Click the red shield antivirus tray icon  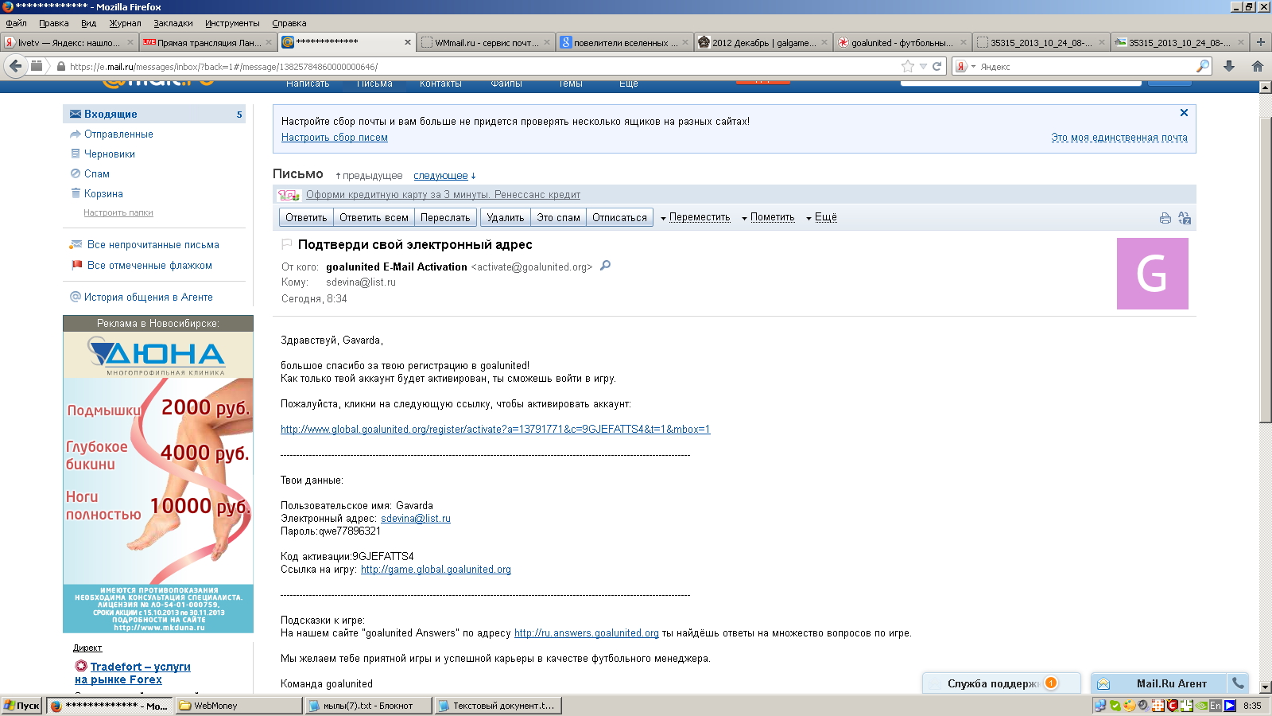point(1172,706)
